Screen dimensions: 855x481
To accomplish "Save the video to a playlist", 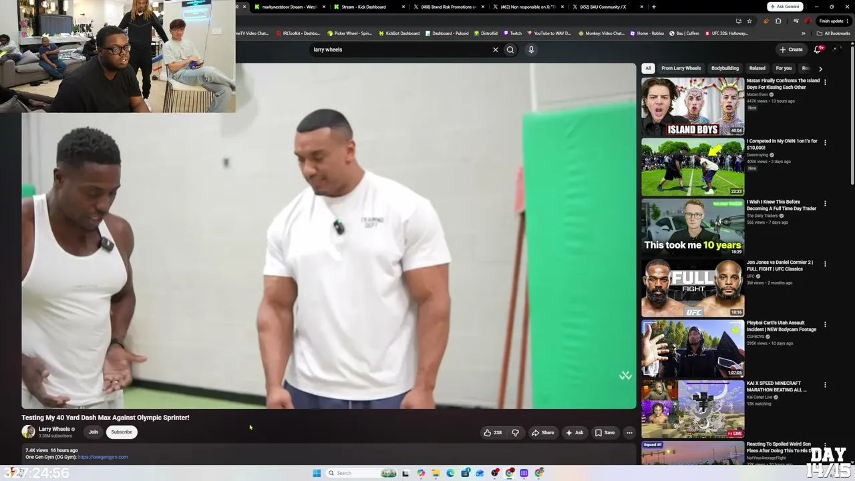I will coord(605,432).
